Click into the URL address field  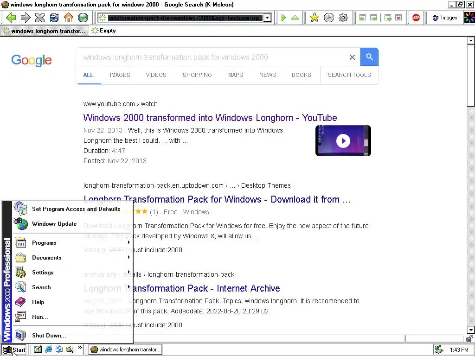(x=185, y=18)
